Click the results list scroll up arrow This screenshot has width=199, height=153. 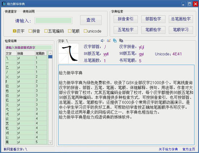click(50, 53)
